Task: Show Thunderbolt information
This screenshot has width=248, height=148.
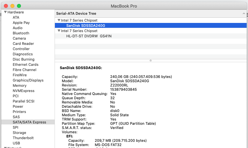Action: coord(23,138)
